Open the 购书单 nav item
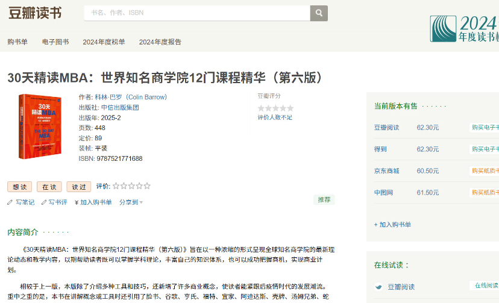 (17, 42)
